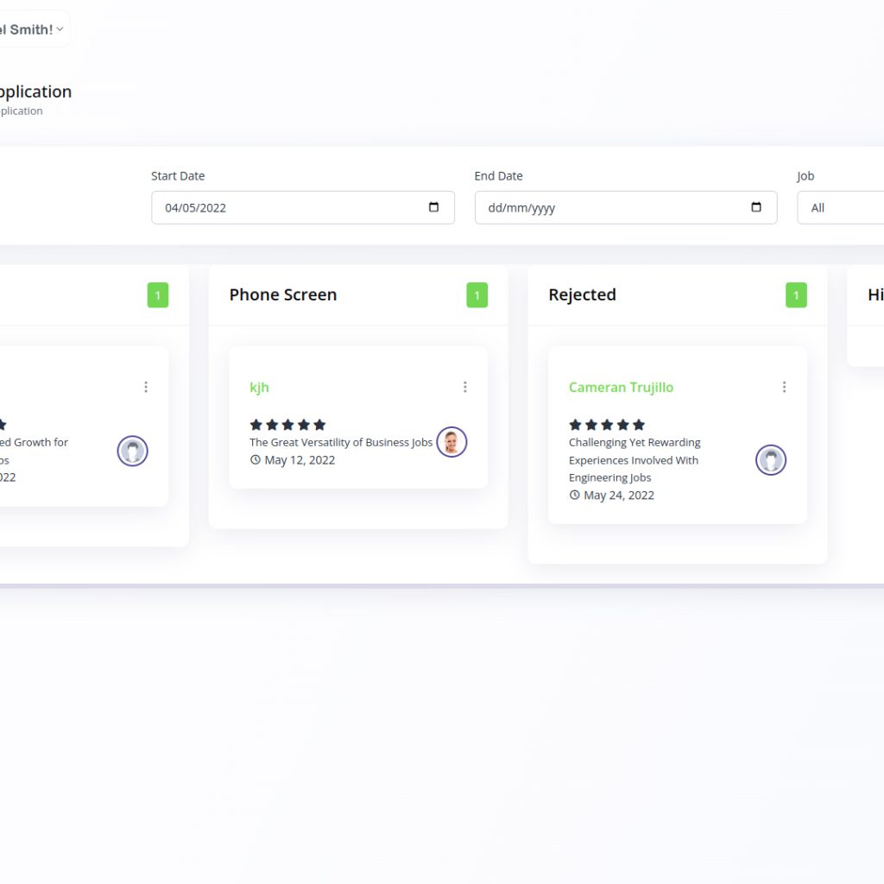Open the Cameran Trujillo applicant link
The image size is (884, 884).
621,388
